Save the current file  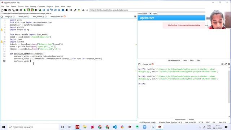point(10,10)
